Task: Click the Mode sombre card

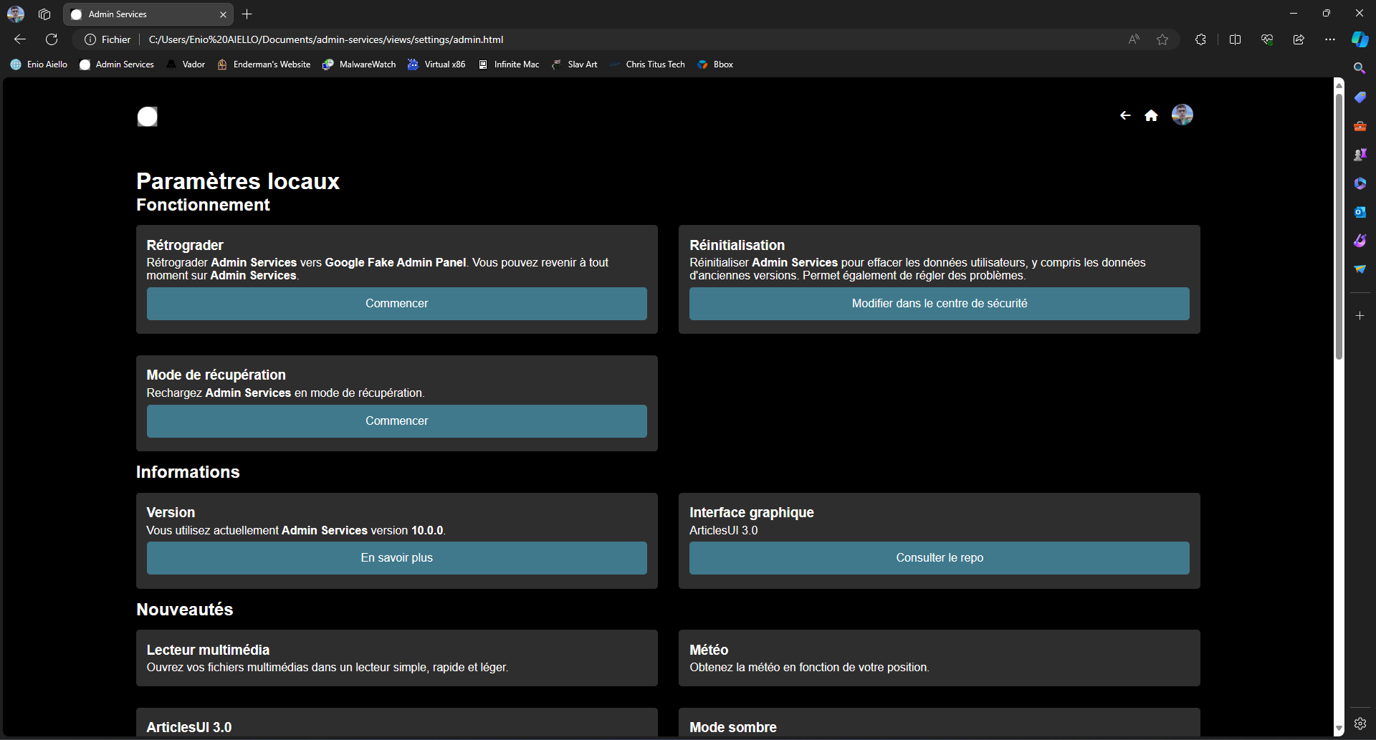Action: pyautogui.click(x=940, y=722)
